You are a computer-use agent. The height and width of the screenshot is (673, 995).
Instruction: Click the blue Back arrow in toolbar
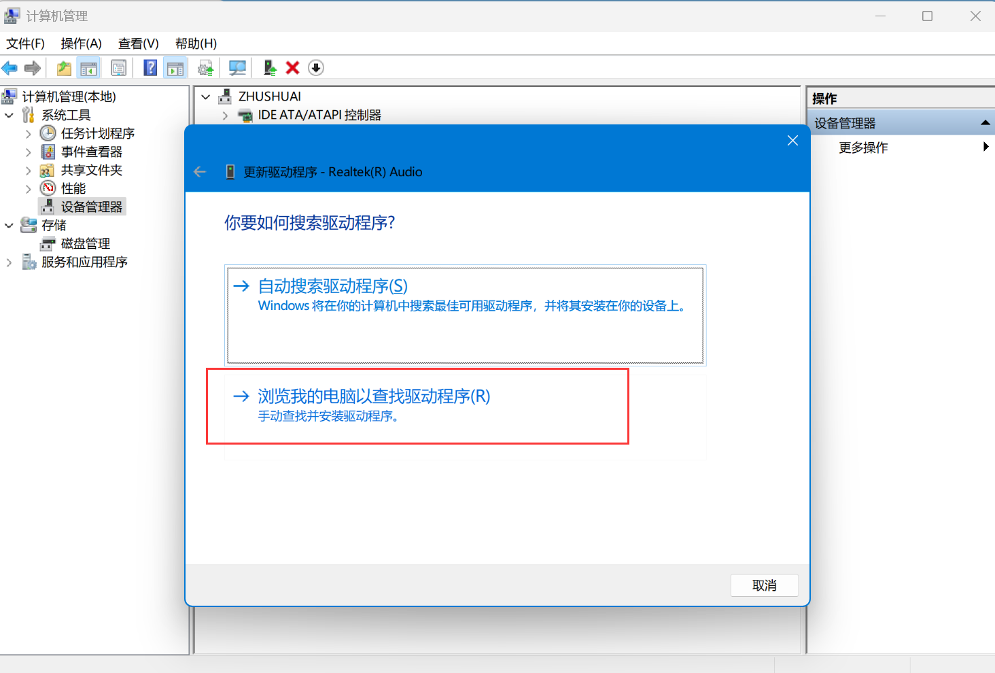10,68
